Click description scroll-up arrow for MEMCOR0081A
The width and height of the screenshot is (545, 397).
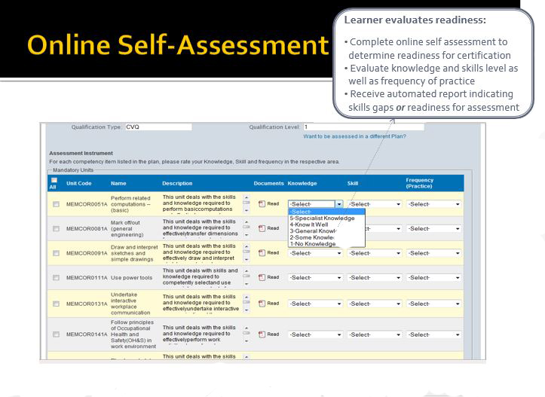pos(246,222)
